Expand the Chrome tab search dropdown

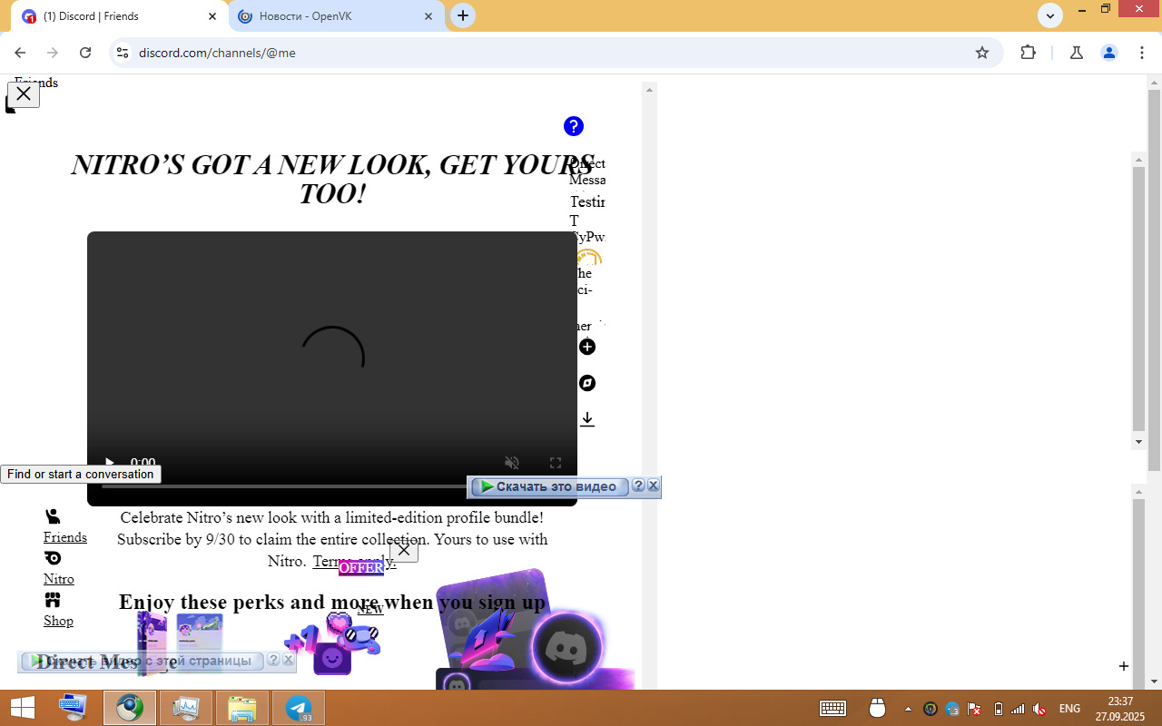point(1049,15)
